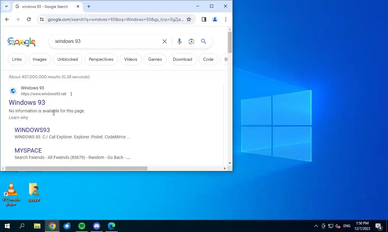This screenshot has width=388, height=232.
Task: Click the horizontal scrollbar thumb
Action: point(76,168)
